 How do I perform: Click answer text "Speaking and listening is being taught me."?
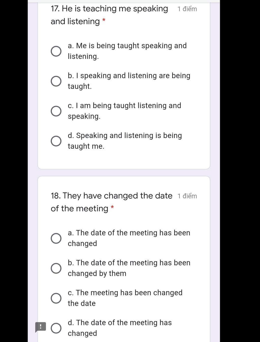click(125, 141)
